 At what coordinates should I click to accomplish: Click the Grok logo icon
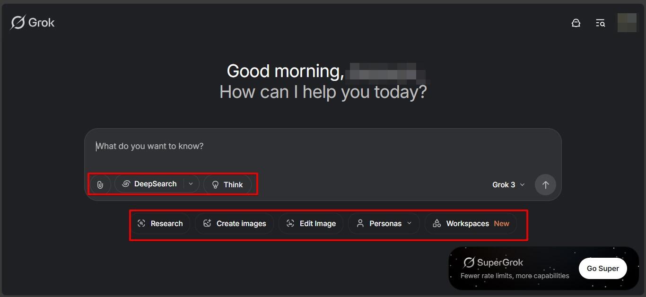(18, 22)
